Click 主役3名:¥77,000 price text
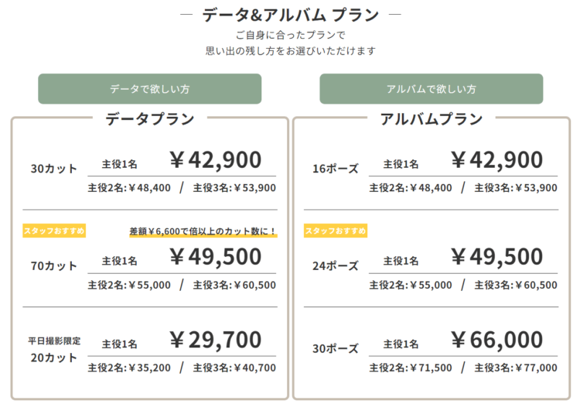The width and height of the screenshot is (580, 404). coord(516,368)
